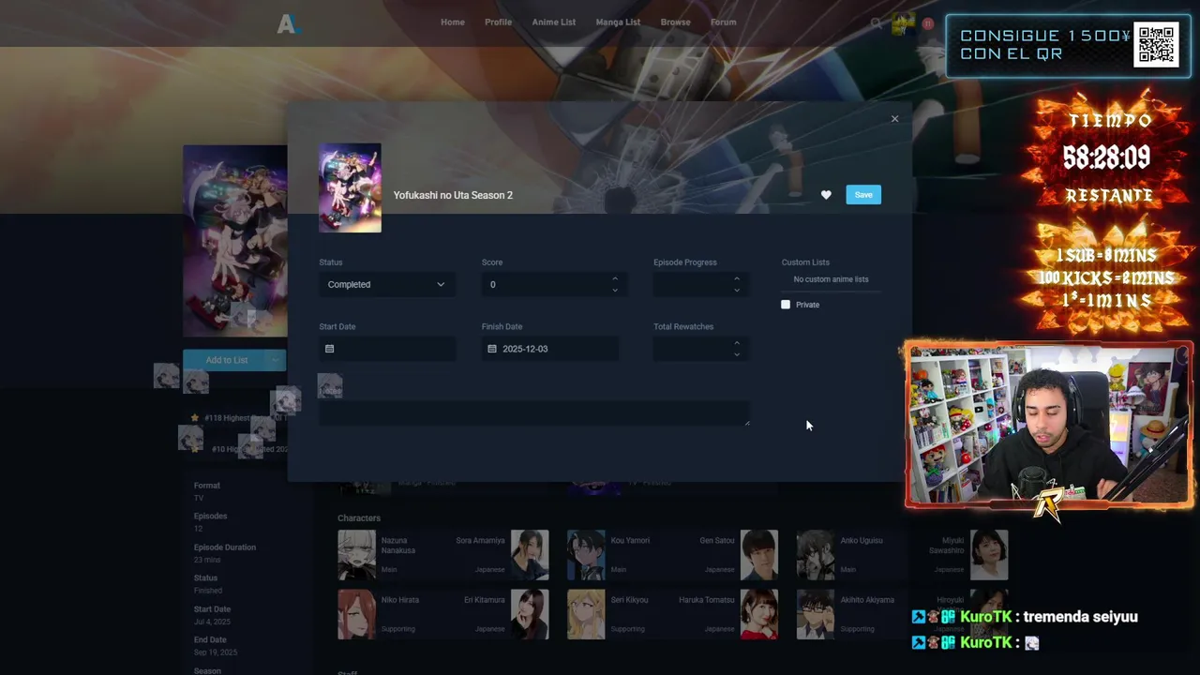The image size is (1200, 675).
Task: Click the search magnifier icon in the header
Action: [x=876, y=23]
